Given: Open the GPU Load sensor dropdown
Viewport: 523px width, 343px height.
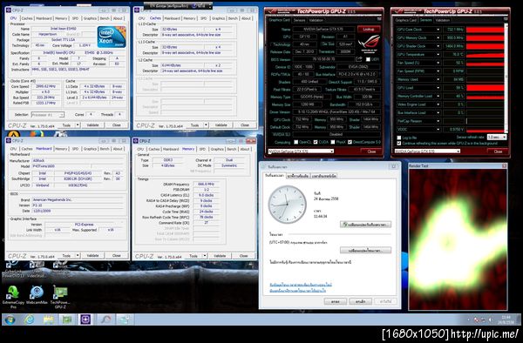Looking at the screenshot, I should pos(438,88).
